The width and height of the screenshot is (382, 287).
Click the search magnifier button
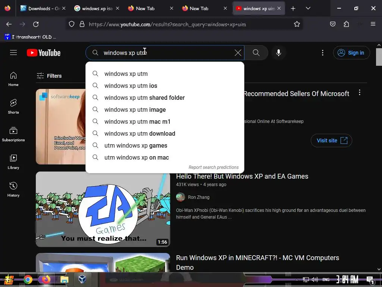click(x=256, y=53)
